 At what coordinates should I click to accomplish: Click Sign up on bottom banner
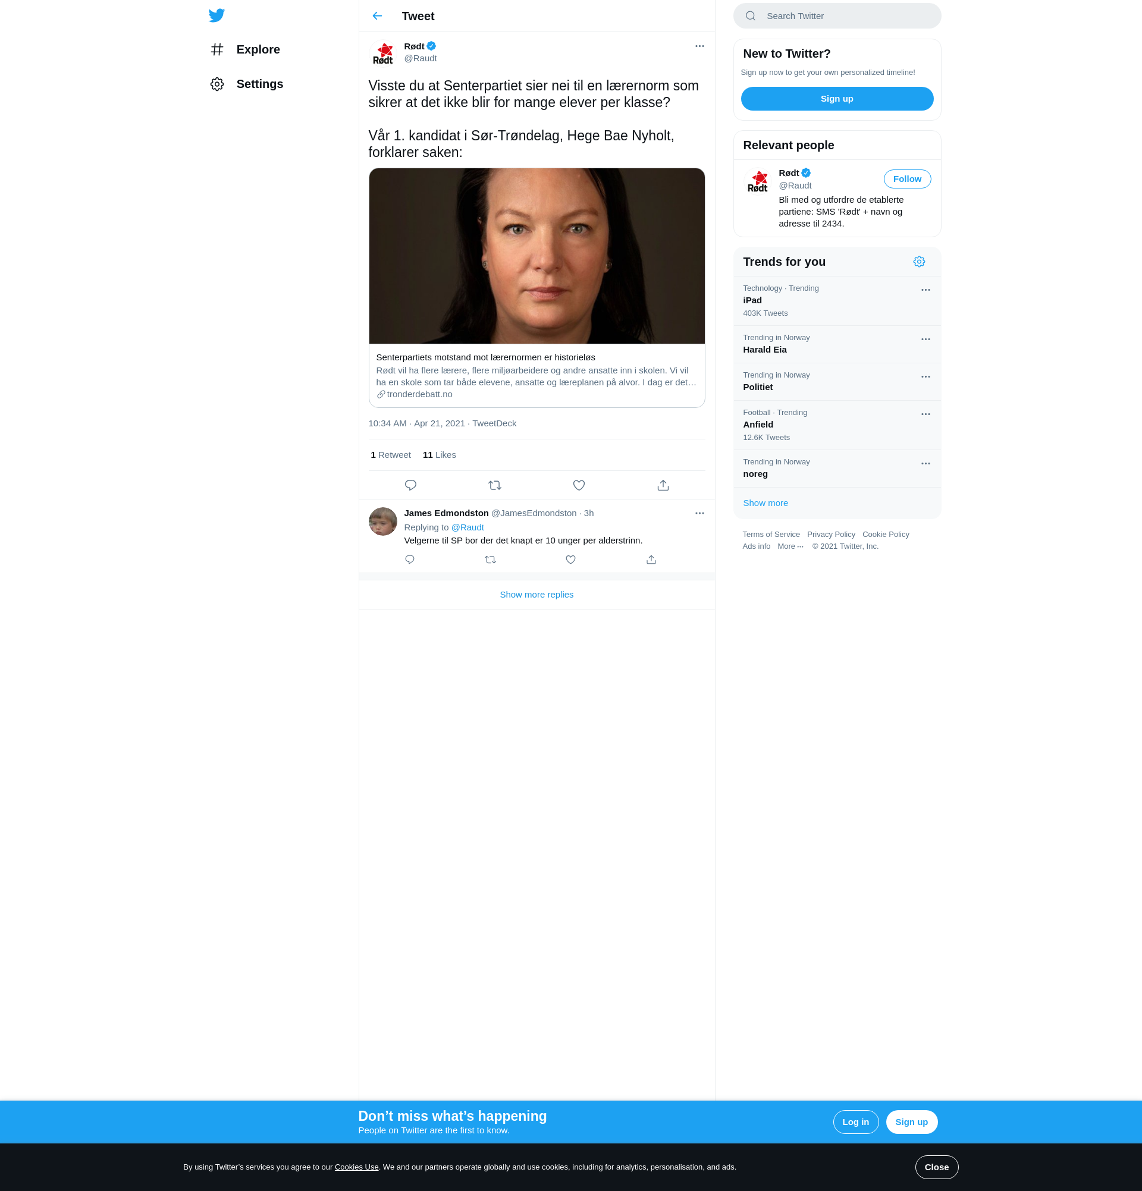[x=912, y=1123]
